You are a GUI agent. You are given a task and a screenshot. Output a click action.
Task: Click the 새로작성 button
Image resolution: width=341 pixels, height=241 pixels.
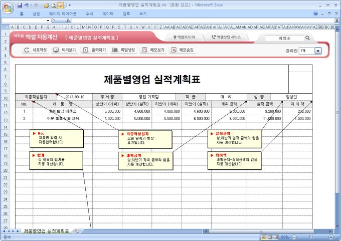(36, 50)
